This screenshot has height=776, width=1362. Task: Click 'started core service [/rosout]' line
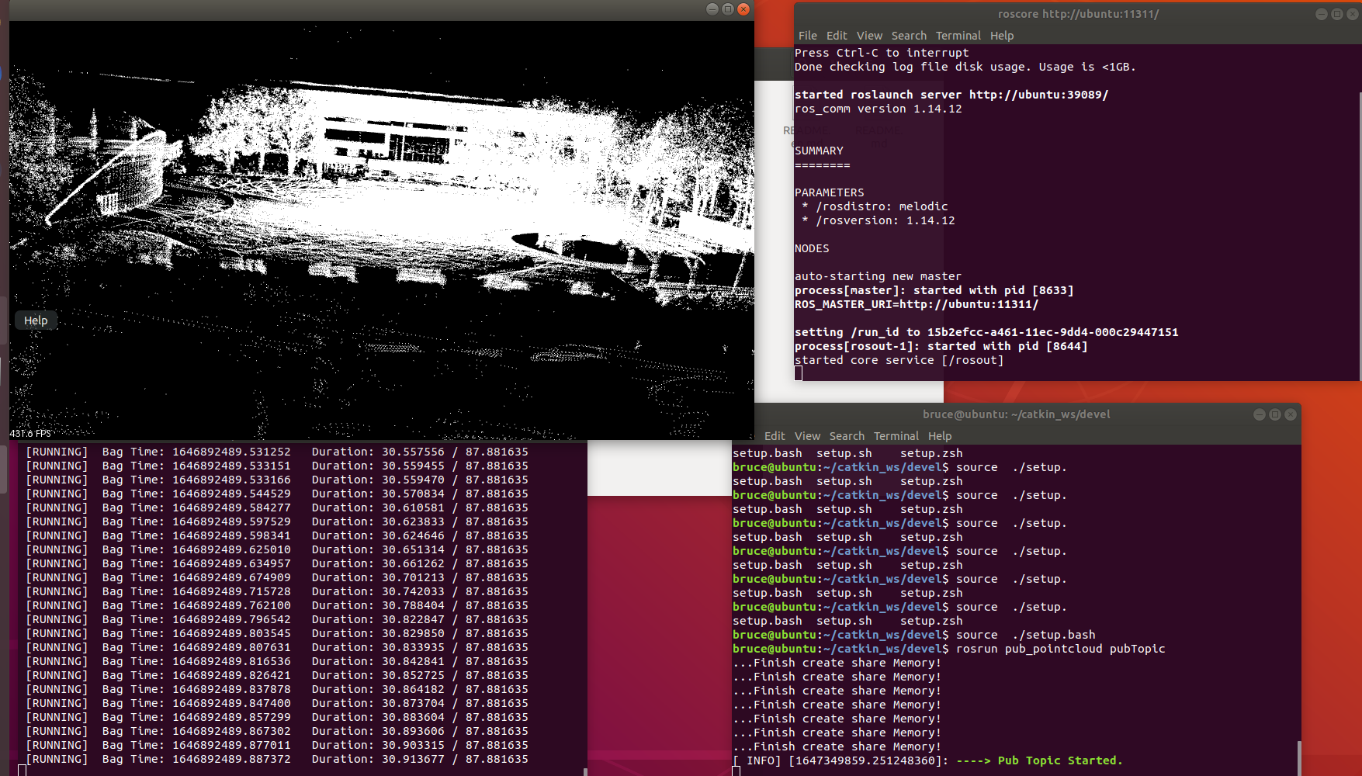click(899, 360)
